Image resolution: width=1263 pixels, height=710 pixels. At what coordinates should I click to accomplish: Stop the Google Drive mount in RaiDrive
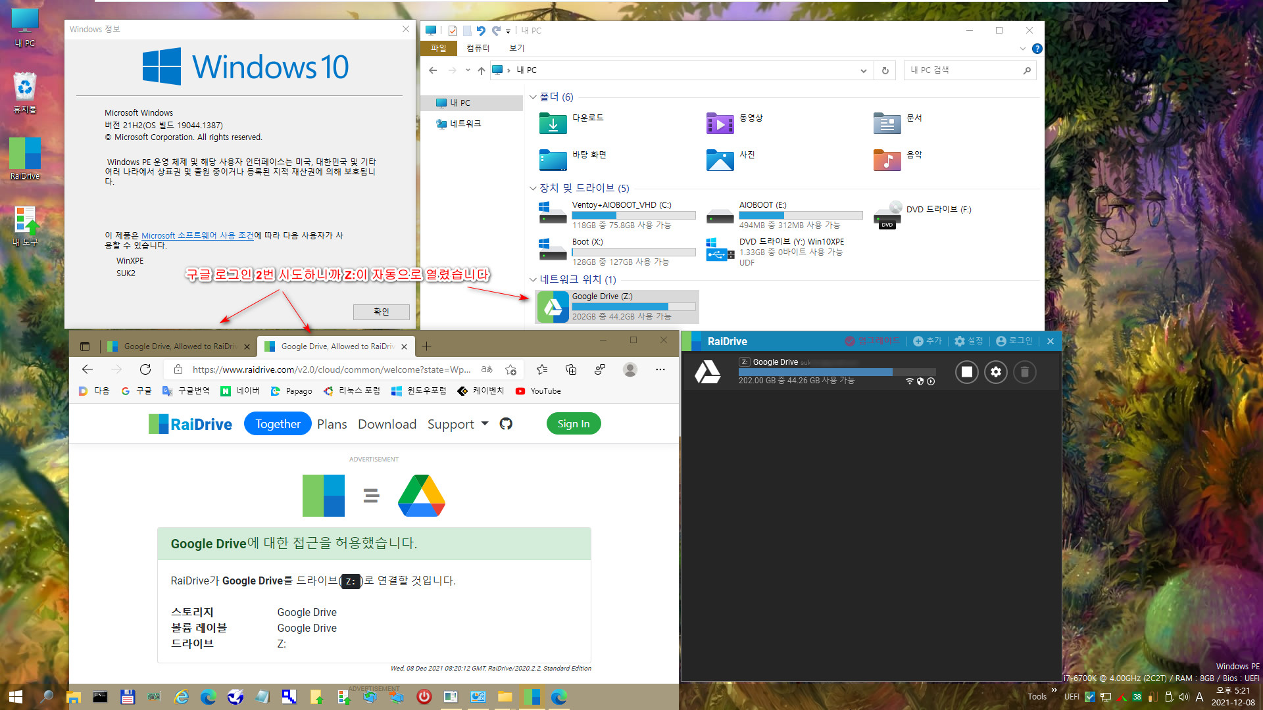(x=966, y=372)
